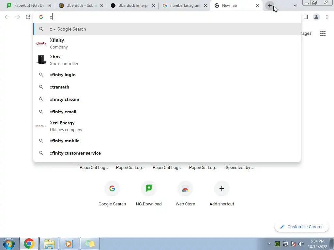Close the New Tab tab

tap(257, 6)
